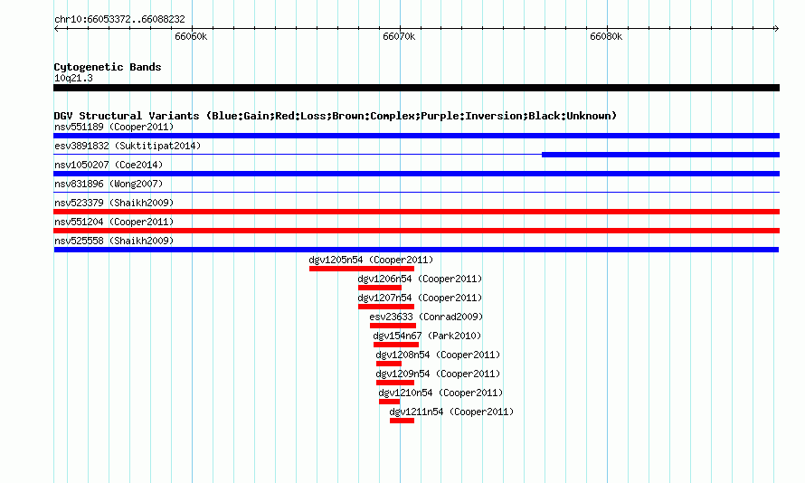Click the black 10q21.3 cytogenetic band bar
This screenshot has width=805, height=483.
416,88
